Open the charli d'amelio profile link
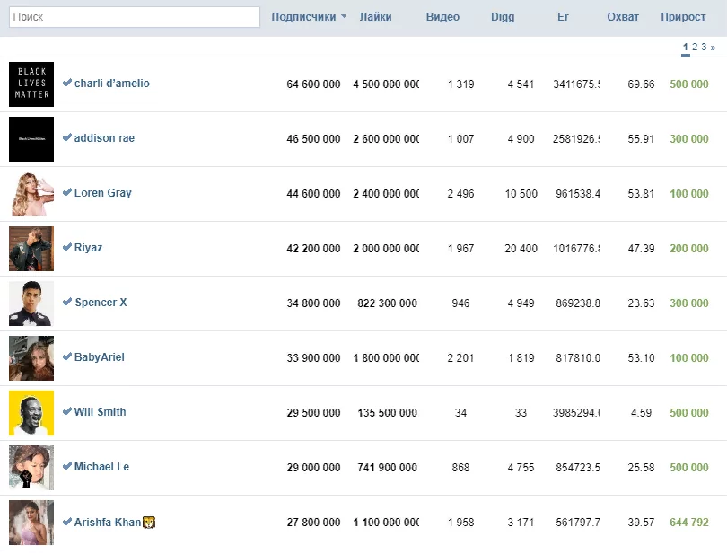Viewport: 727px width, 554px height. pos(111,84)
